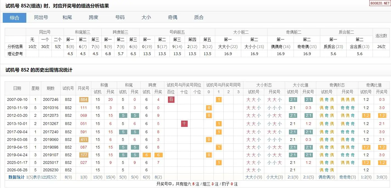The width and height of the screenshot is (391, 188).
Task: Click date 2019-03-08
Action: click(17, 140)
